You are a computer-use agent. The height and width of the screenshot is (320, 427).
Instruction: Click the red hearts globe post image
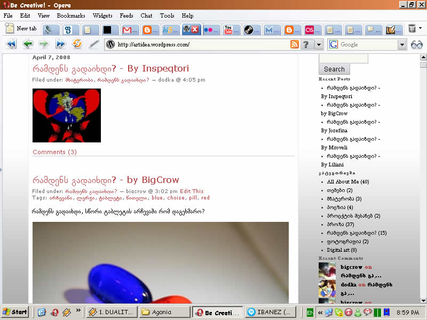point(67,115)
